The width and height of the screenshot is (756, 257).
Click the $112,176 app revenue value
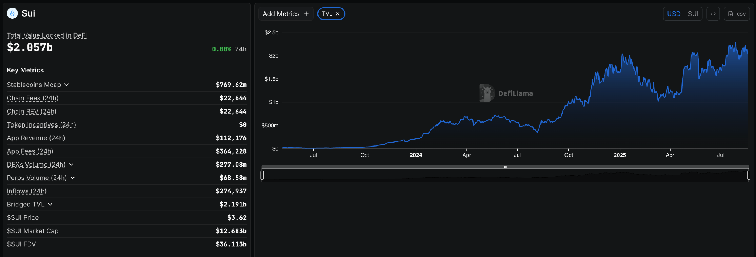[231, 138]
